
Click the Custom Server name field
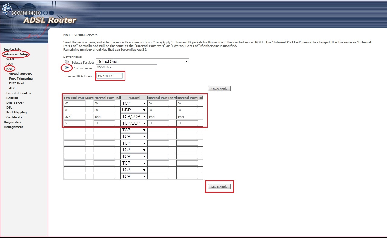click(x=126, y=67)
